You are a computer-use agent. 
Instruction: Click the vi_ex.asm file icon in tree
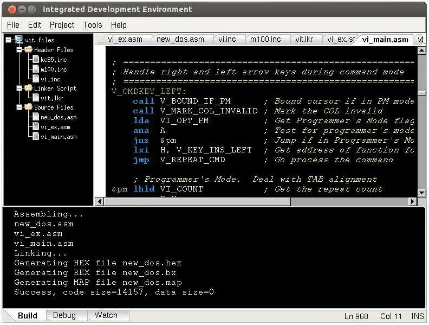pyautogui.click(x=36, y=126)
